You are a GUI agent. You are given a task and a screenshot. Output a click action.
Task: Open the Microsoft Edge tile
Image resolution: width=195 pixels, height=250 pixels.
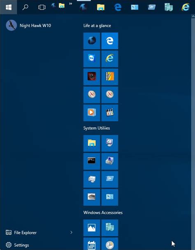point(110,41)
